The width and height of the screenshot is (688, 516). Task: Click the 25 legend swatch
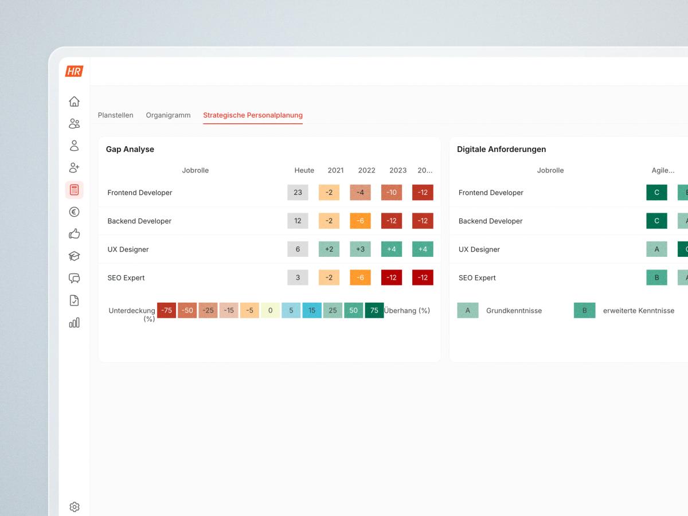click(333, 310)
